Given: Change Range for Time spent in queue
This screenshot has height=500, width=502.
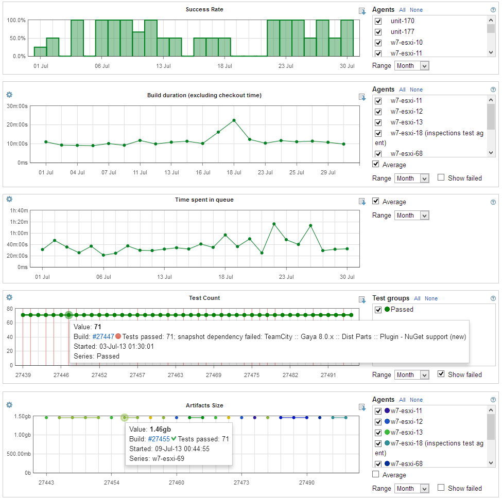Looking at the screenshot, I should coord(411,215).
